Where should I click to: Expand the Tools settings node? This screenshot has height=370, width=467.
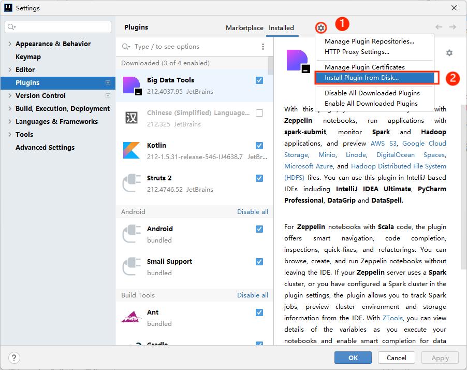tap(10, 134)
